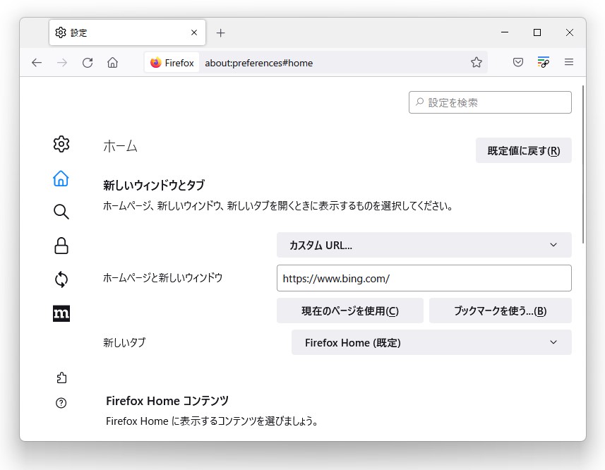Click the installed extension icon in toolbar
This screenshot has height=470, width=605.
pyautogui.click(x=543, y=62)
